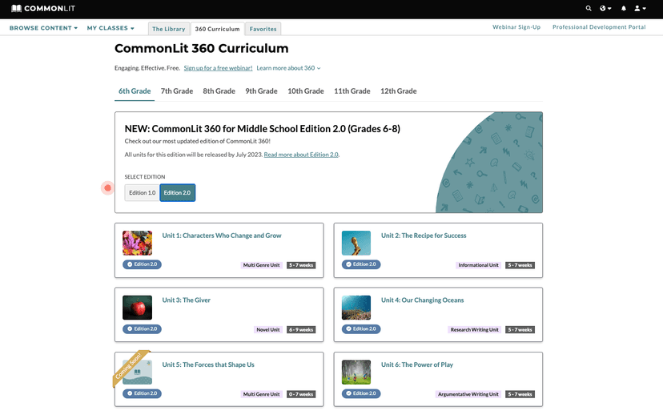663x419 pixels.
Task: Select the Edition 2.0 toggle
Action: click(x=177, y=192)
